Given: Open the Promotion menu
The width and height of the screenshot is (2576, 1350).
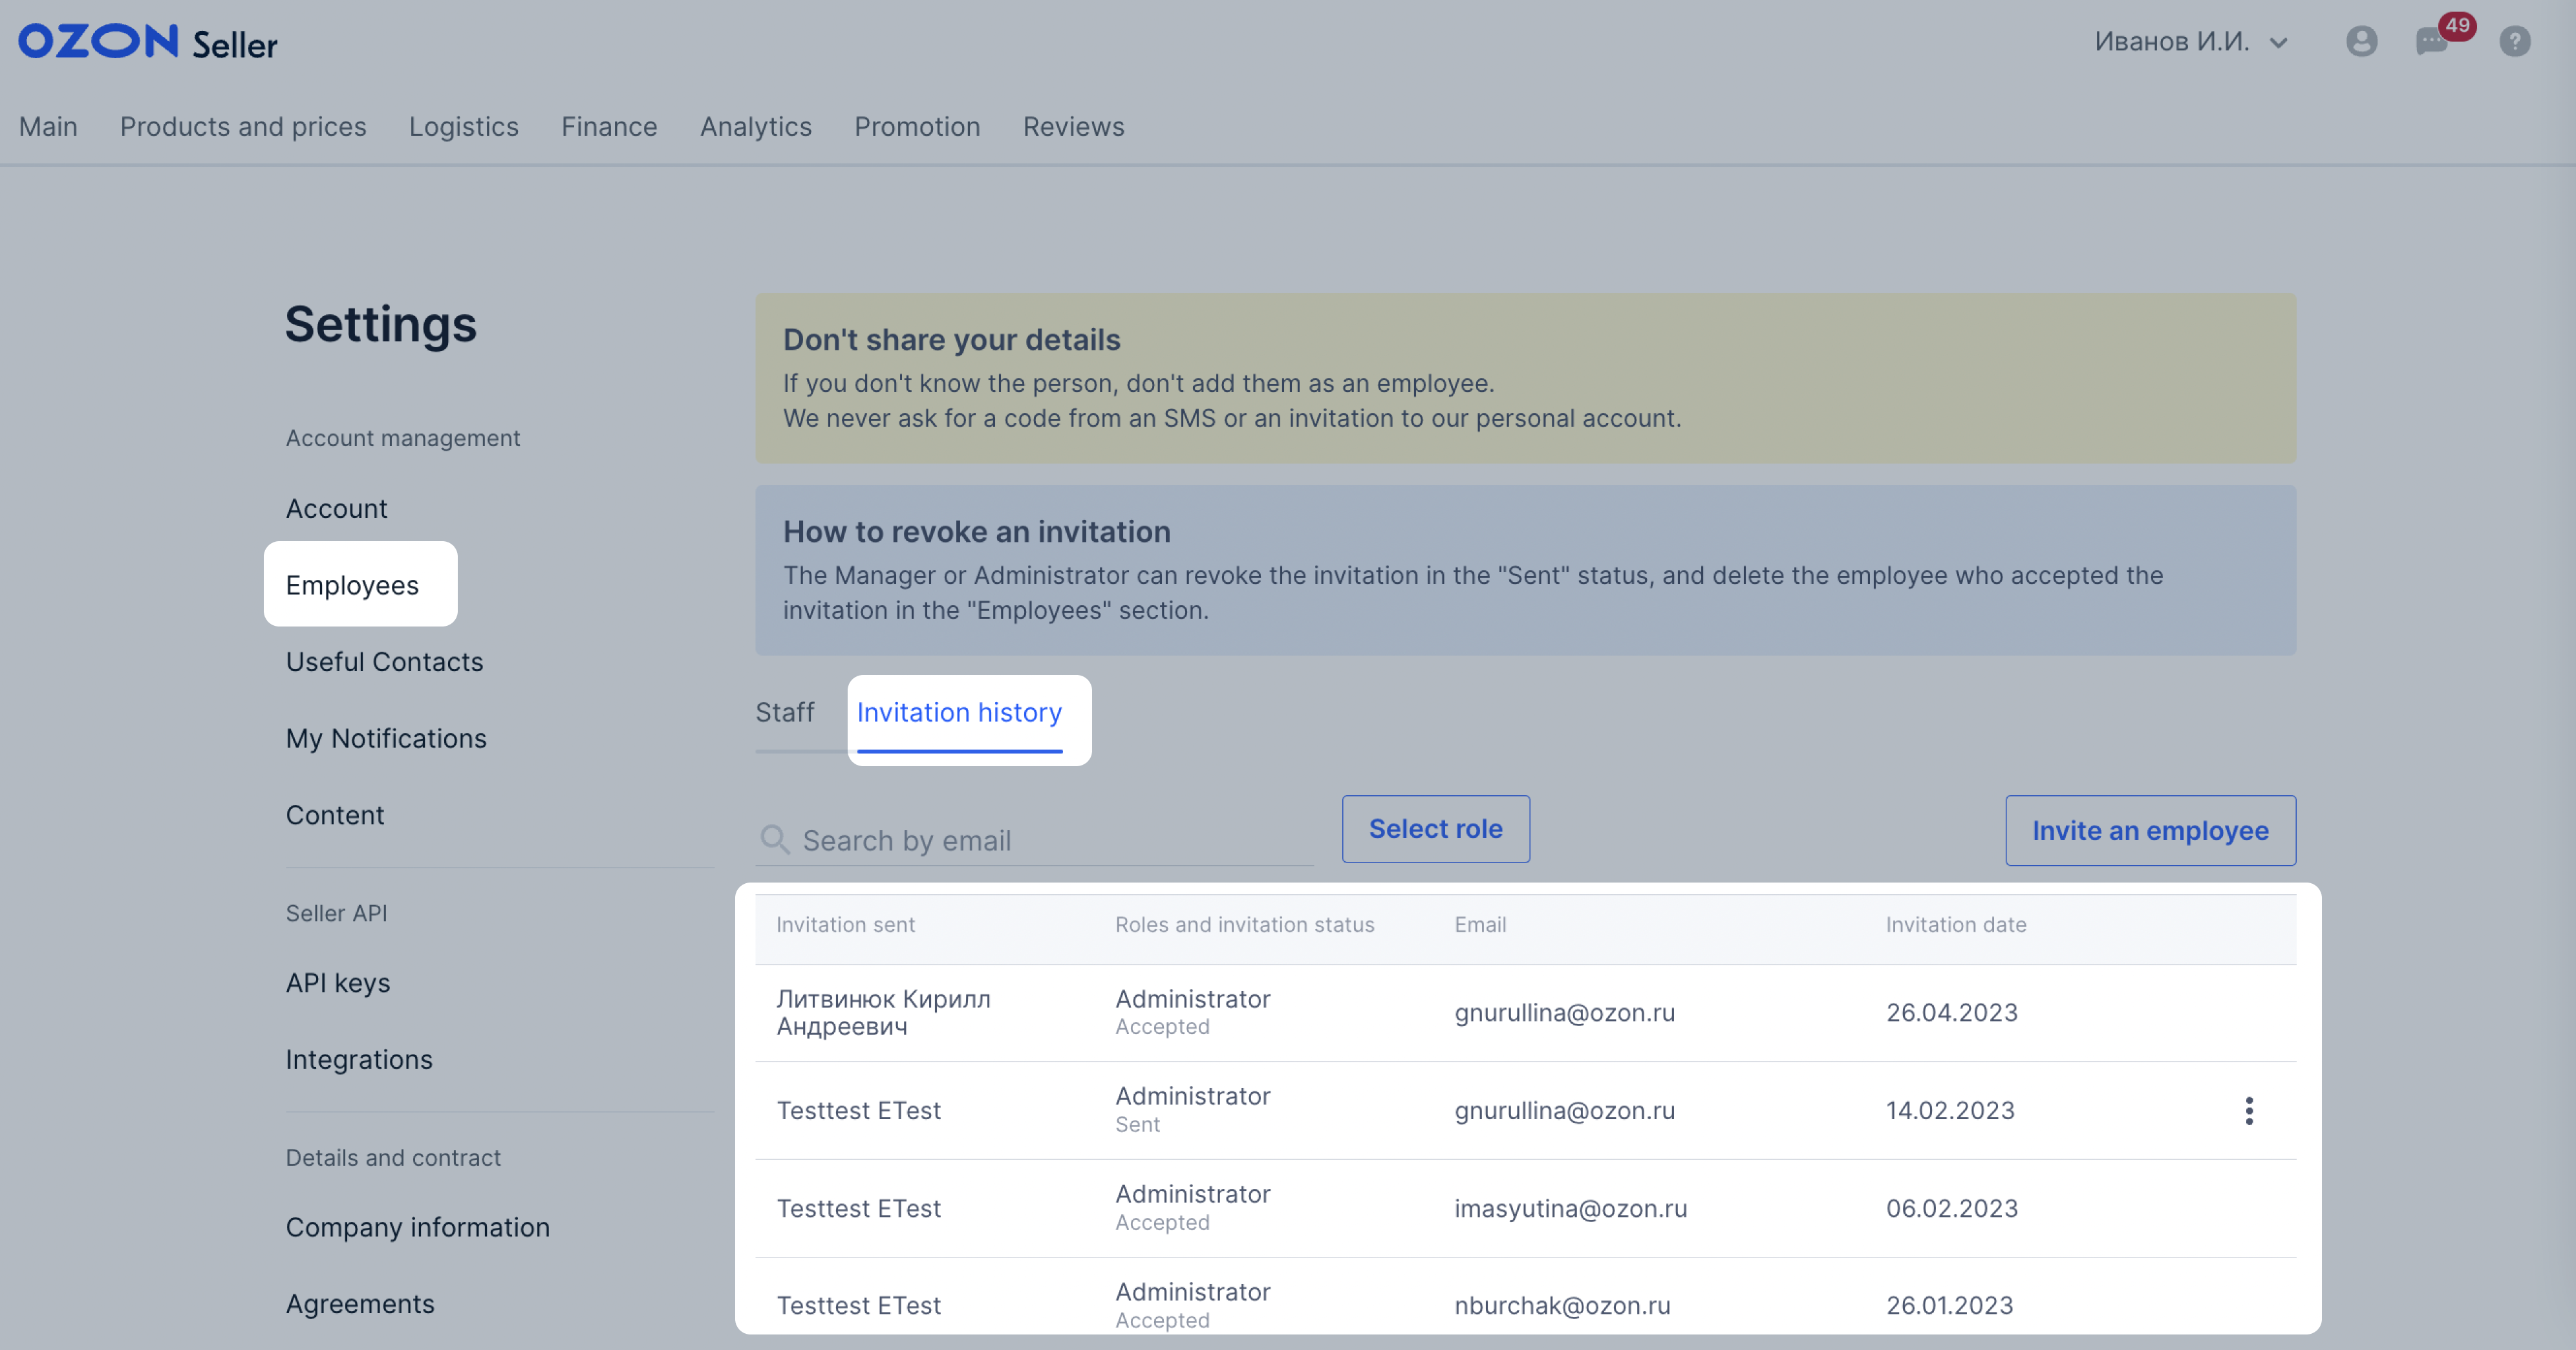Looking at the screenshot, I should [917, 127].
